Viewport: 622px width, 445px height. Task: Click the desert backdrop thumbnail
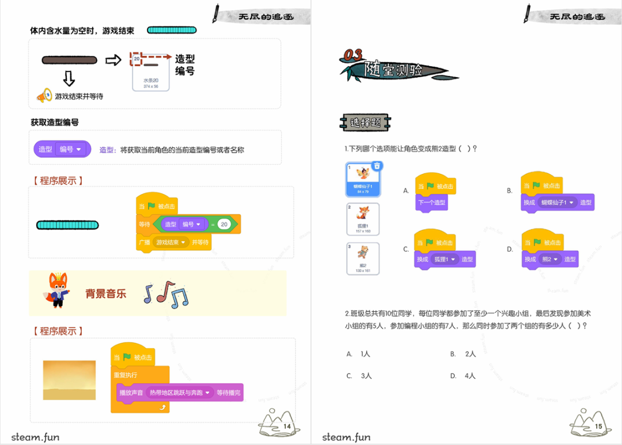tap(70, 380)
